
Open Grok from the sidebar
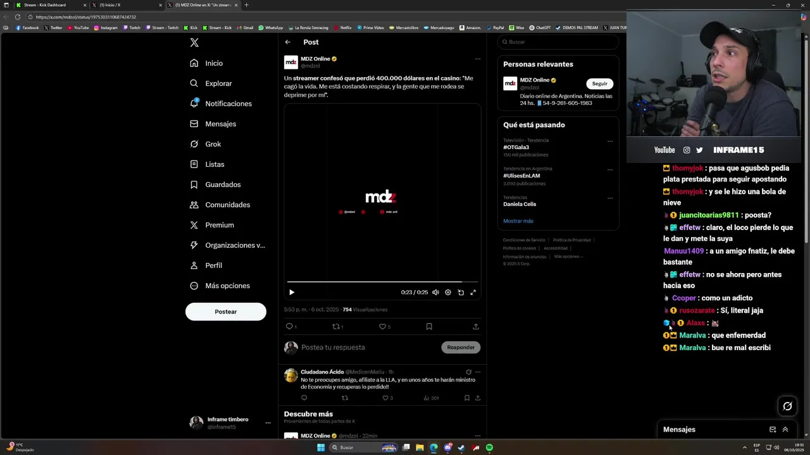point(205,144)
